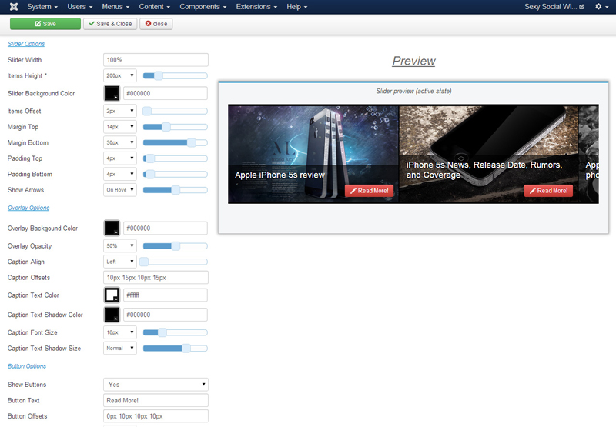Open the Caption Text Color swatch
The image size is (616, 427).
tap(112, 295)
